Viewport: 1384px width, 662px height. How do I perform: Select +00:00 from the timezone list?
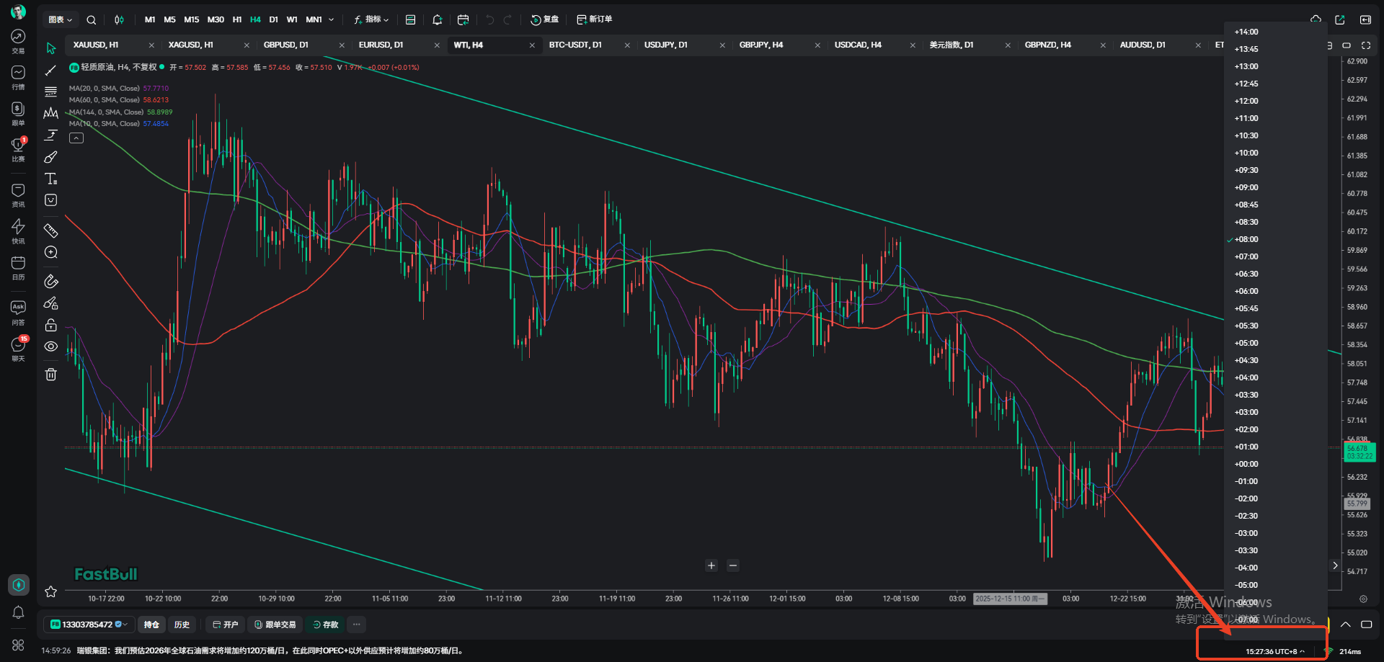click(1246, 464)
